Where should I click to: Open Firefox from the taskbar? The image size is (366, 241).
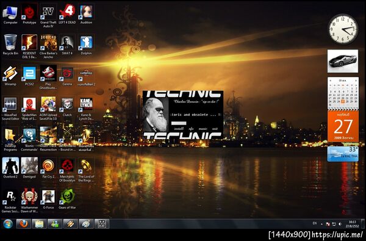[x=24, y=224]
